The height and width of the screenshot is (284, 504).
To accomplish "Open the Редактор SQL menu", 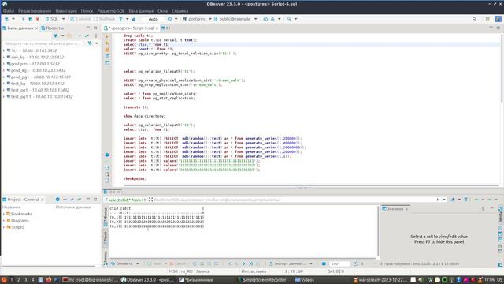I will coord(110,11).
